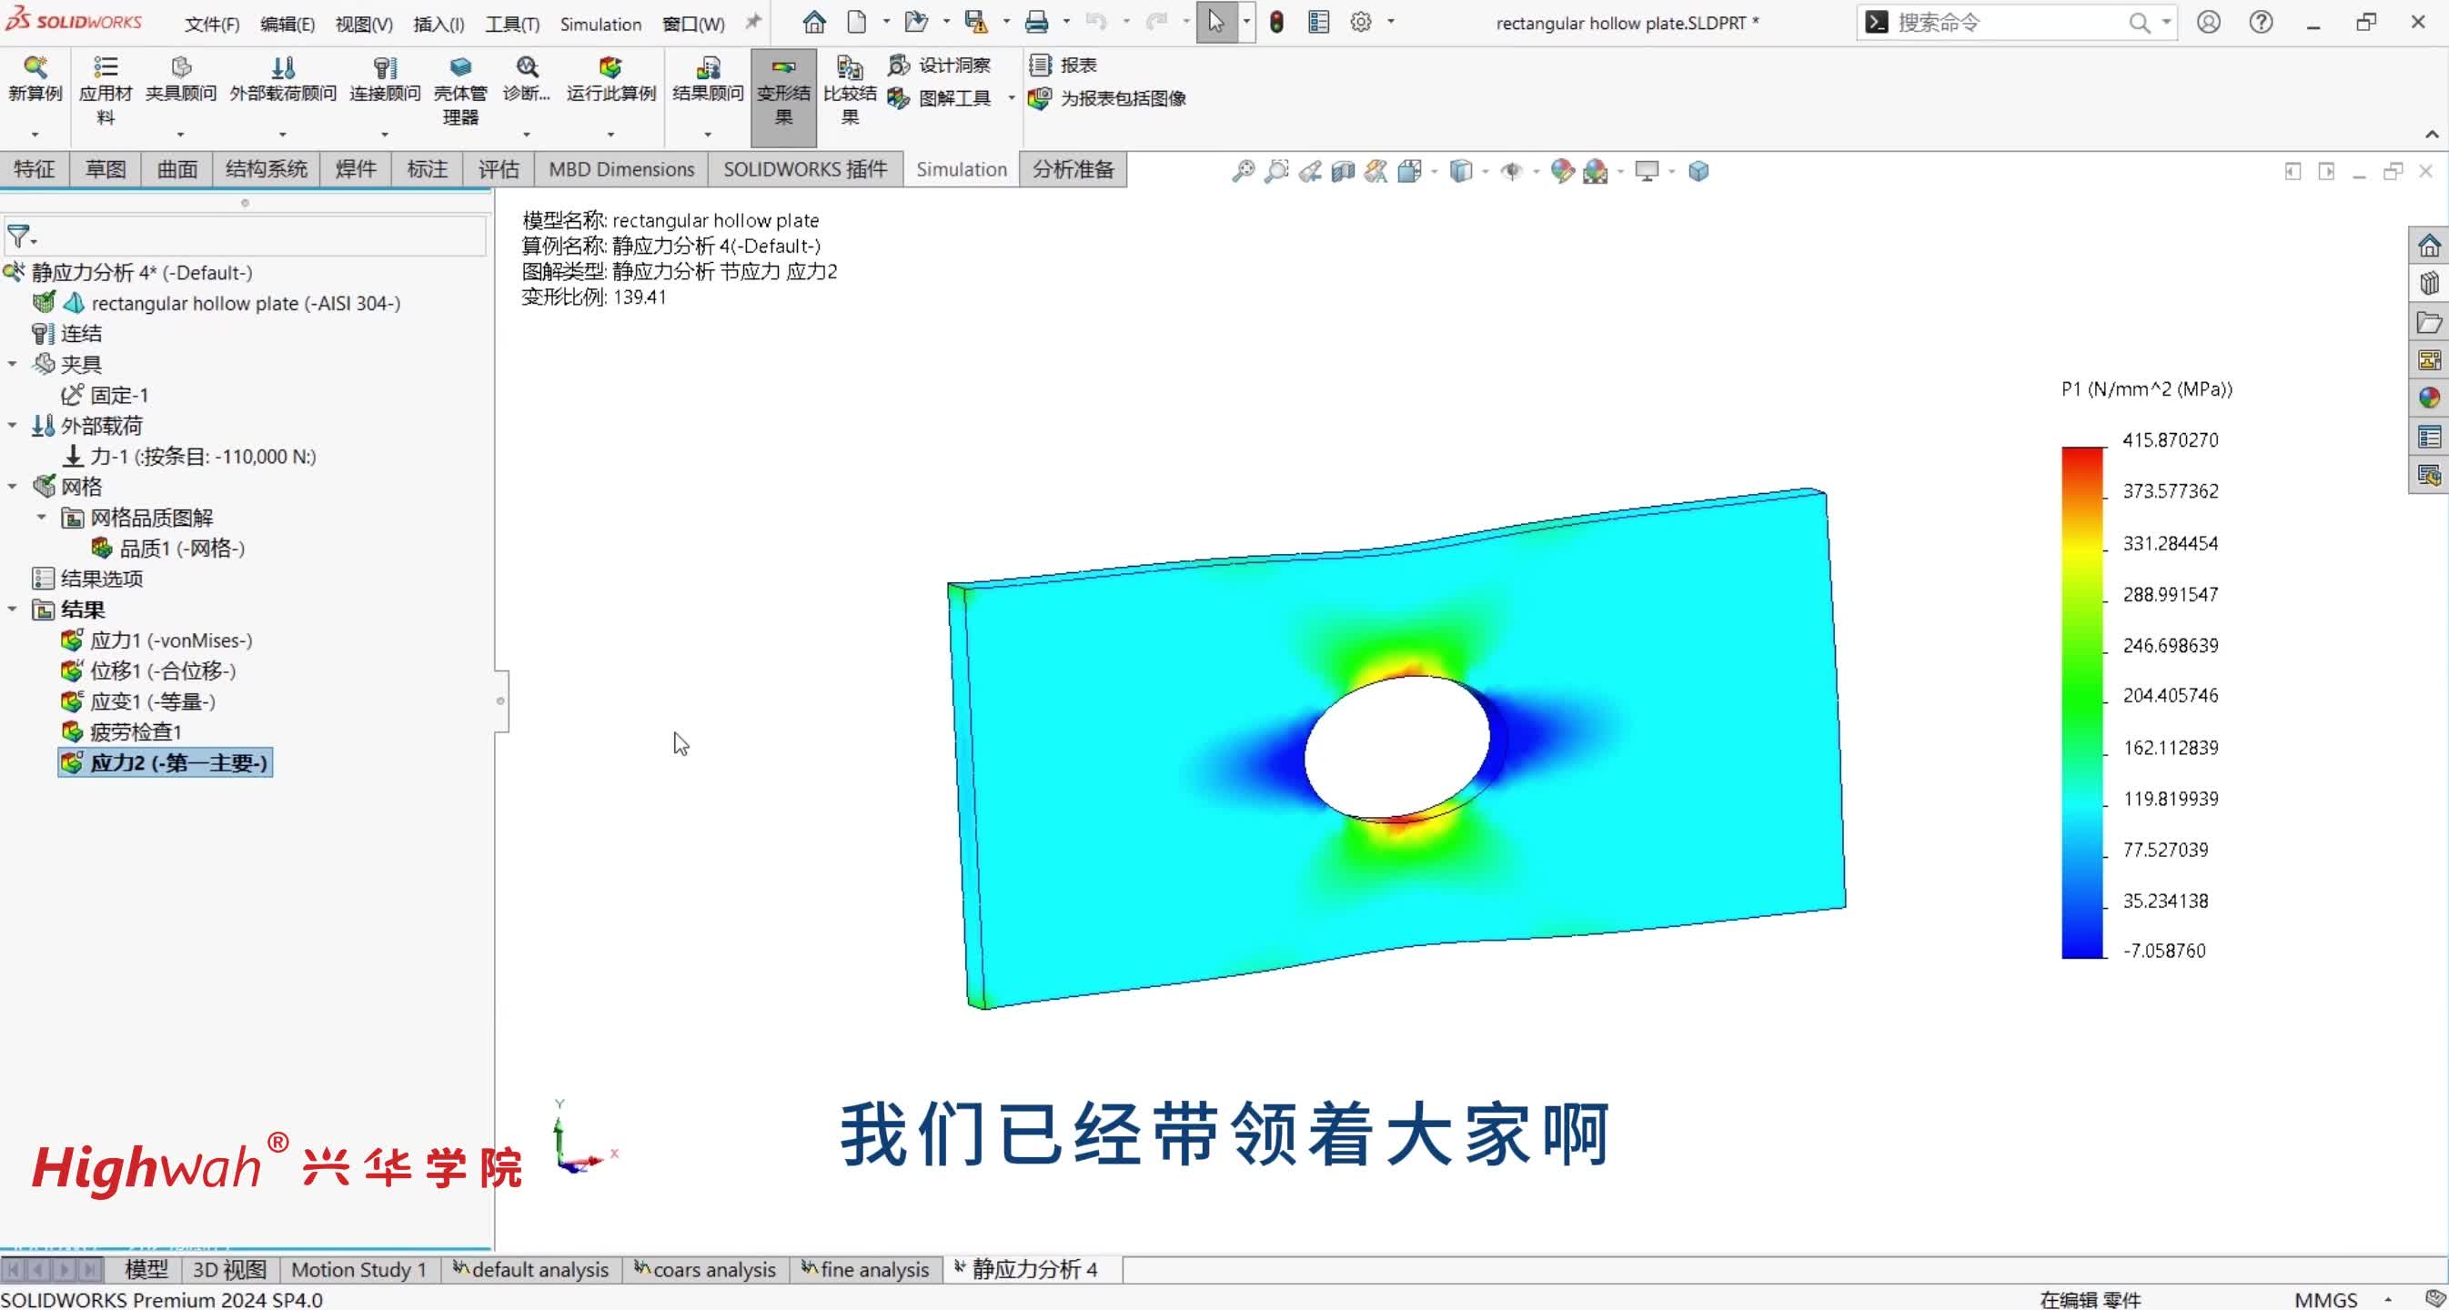Switch to the 评估 evaluate tab
The height and width of the screenshot is (1310, 2449).
pyautogui.click(x=499, y=168)
